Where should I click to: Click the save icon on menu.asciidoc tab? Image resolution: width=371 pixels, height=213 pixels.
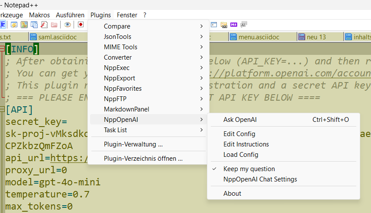233,37
